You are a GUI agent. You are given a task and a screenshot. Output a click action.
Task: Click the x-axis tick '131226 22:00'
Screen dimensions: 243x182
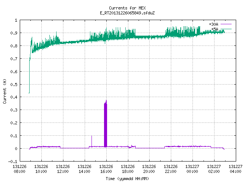(170, 169)
